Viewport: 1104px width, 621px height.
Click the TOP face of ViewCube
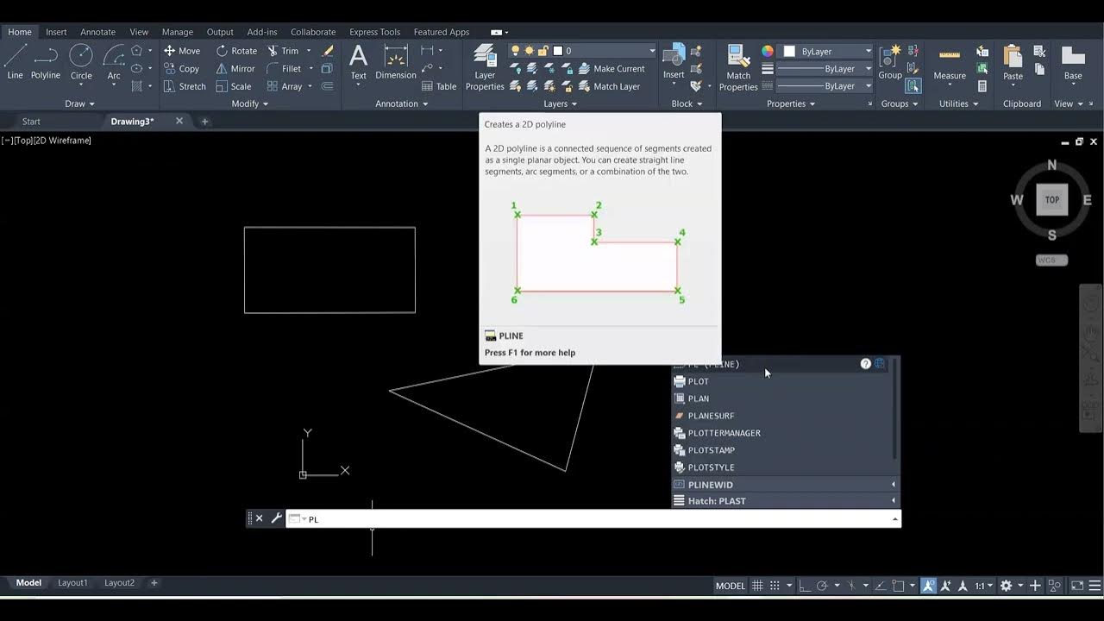(x=1051, y=200)
